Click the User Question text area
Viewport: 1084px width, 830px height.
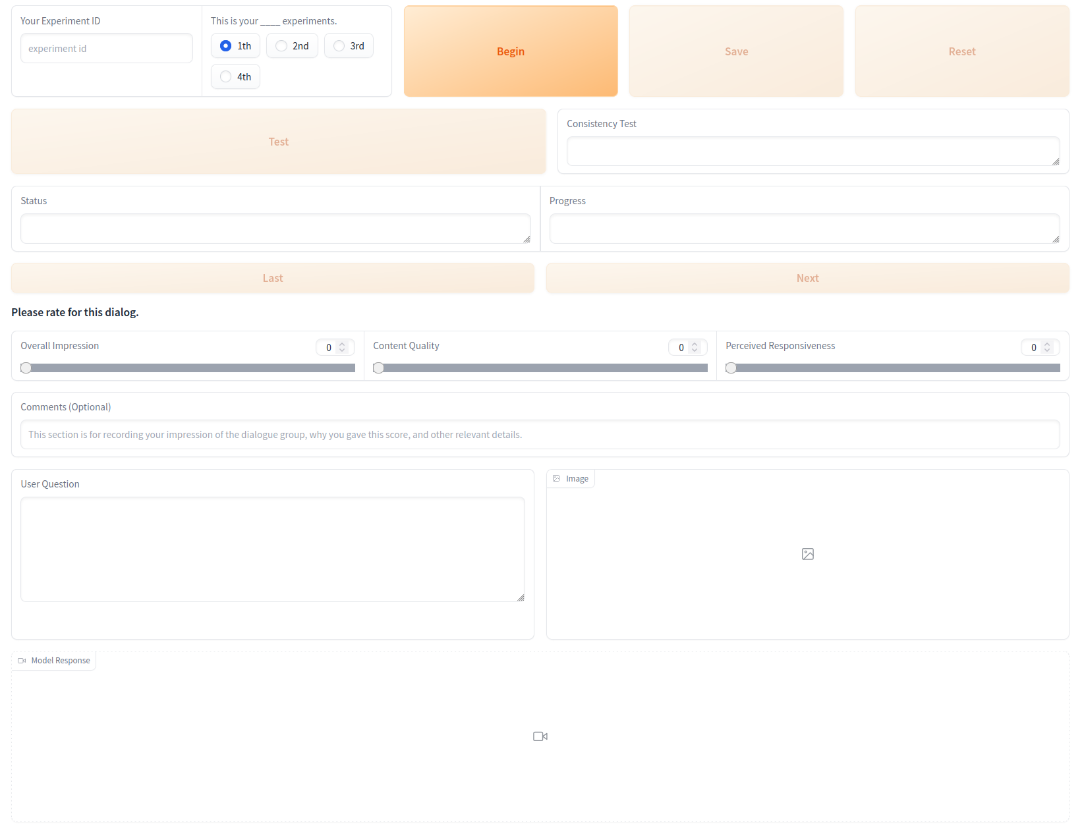pos(273,549)
